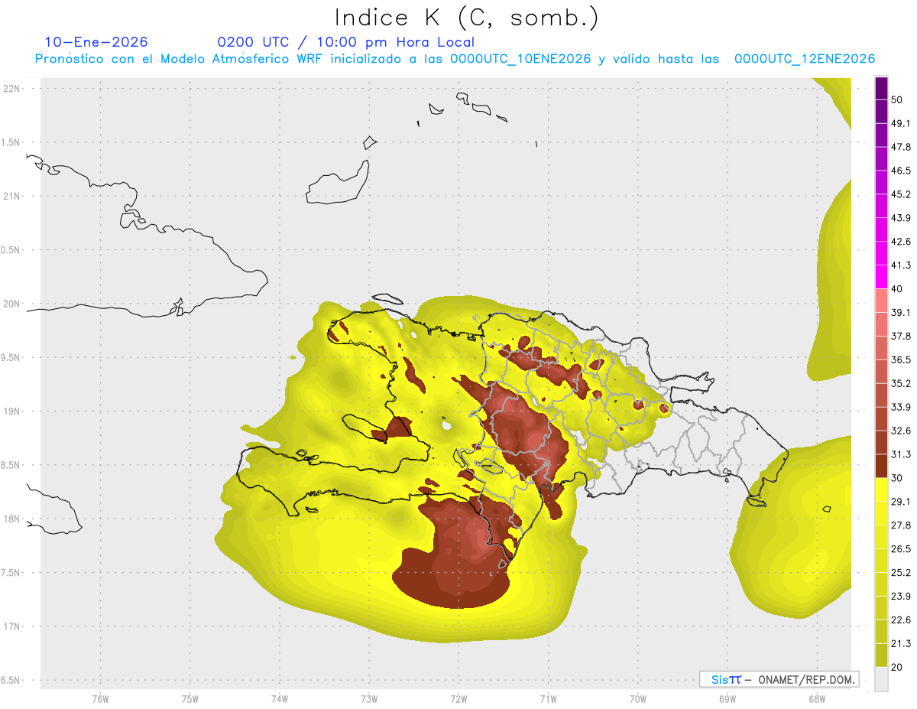Click the "36.5" colorbar value
This screenshot has width=917, height=709.
tap(901, 360)
